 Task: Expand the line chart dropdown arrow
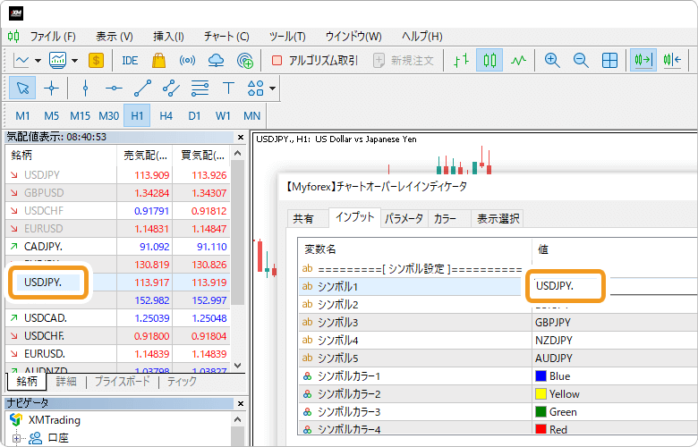(x=38, y=61)
